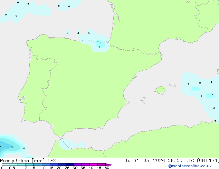Click the '25' legend scale label
The height and width of the screenshot is (169, 219).
point(67,168)
